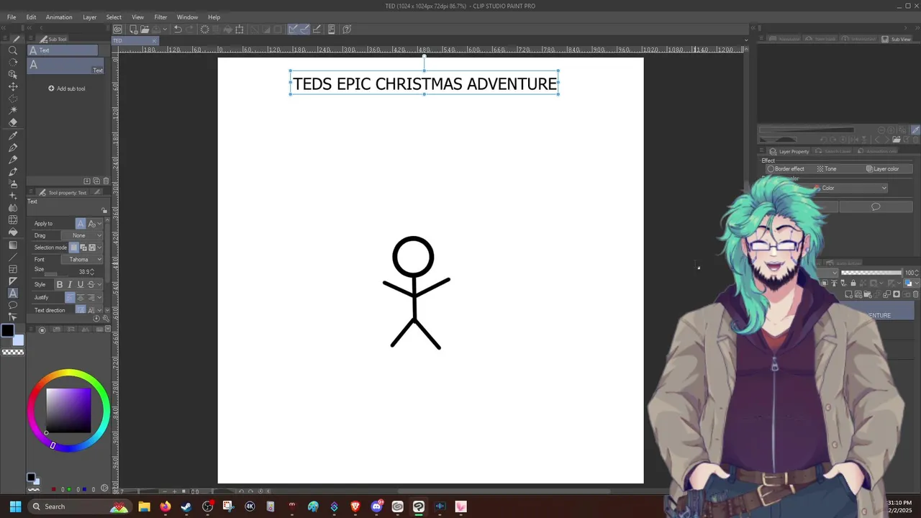Expand the Selection mode options arrow

(x=100, y=247)
